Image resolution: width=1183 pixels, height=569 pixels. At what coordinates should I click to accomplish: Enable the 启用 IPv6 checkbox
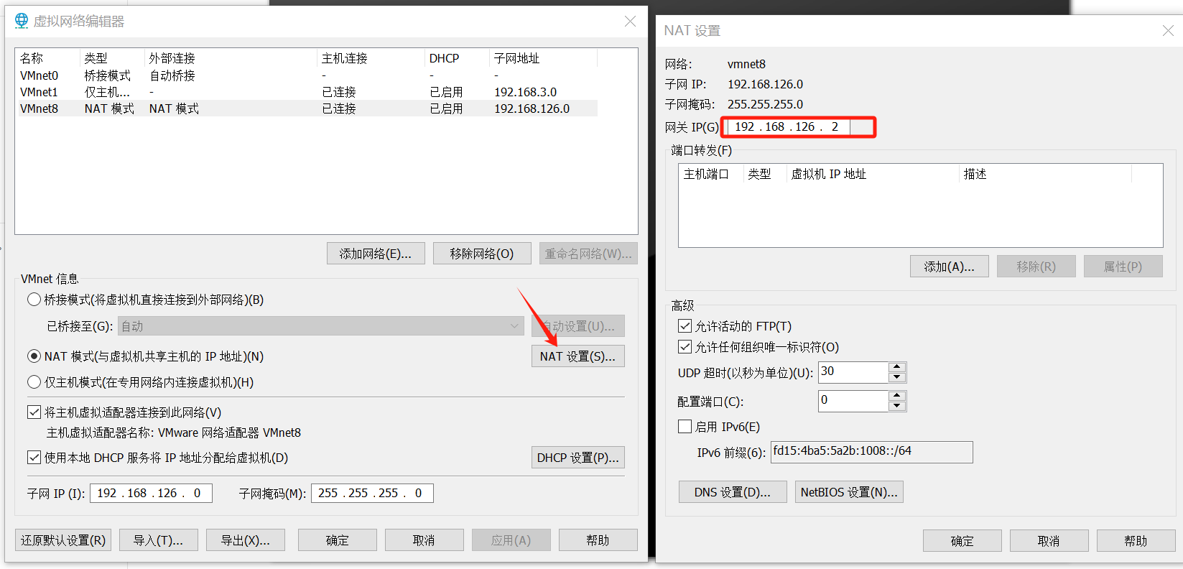[685, 427]
